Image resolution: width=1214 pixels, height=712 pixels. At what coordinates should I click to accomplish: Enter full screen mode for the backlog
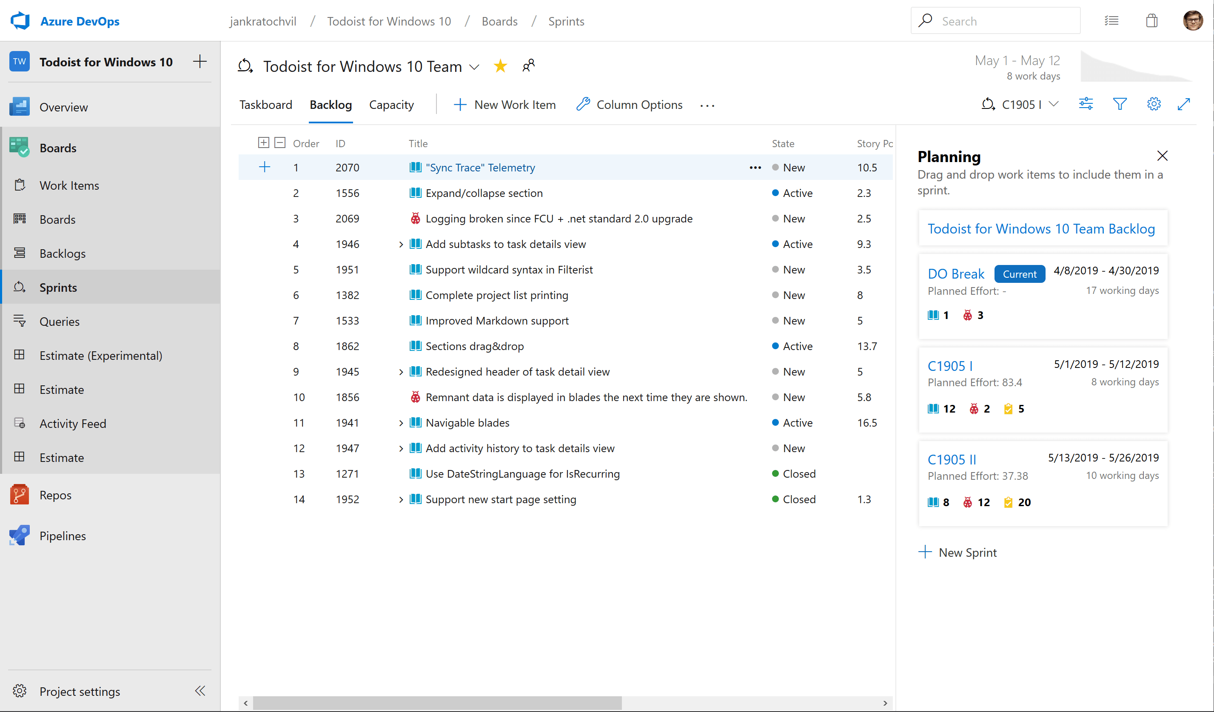pos(1185,104)
